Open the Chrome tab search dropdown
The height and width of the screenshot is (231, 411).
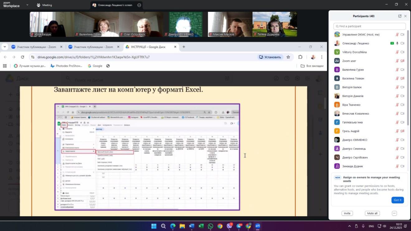[x=5, y=47]
